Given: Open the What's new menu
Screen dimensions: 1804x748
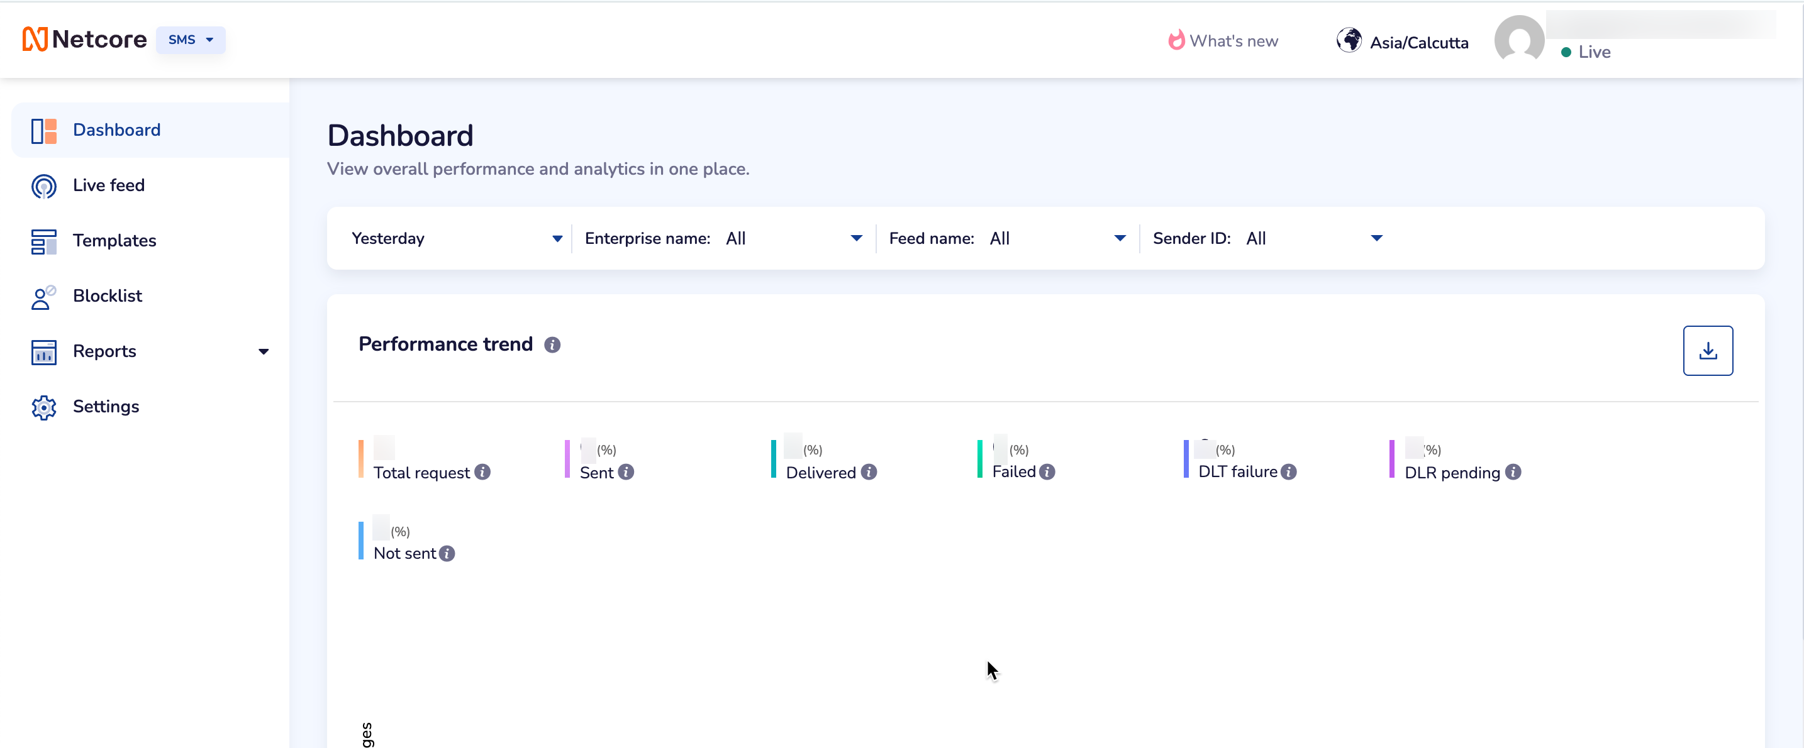Looking at the screenshot, I should pyautogui.click(x=1223, y=41).
